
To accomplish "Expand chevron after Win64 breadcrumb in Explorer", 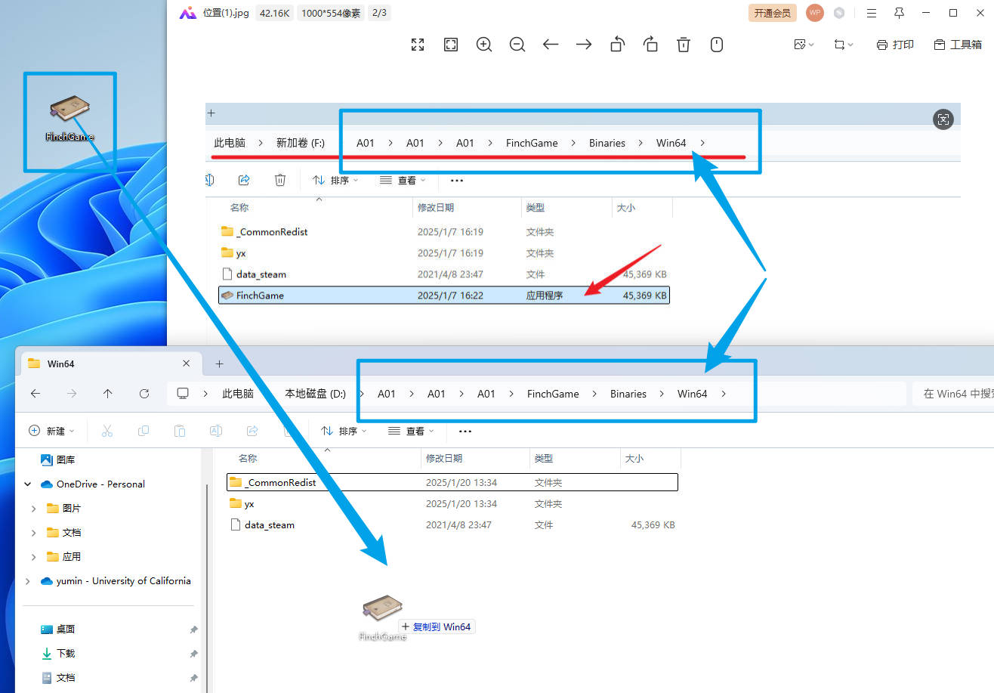I will click(724, 394).
